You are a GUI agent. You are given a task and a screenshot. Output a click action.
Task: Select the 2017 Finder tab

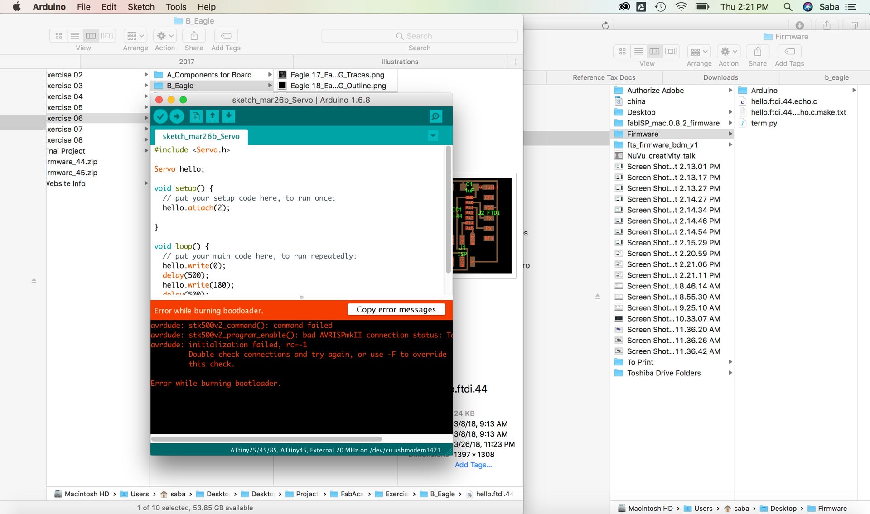tap(186, 62)
